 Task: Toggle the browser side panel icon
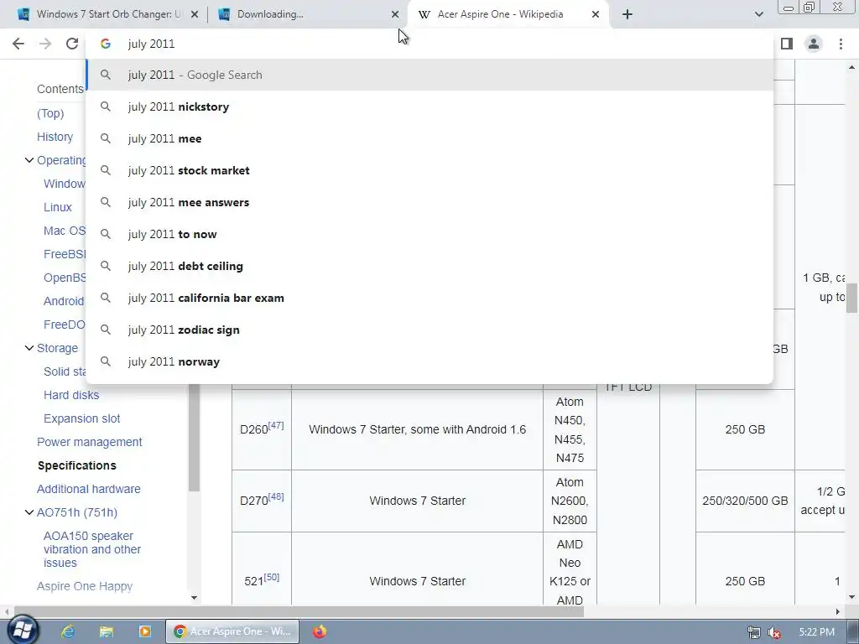coord(787,44)
